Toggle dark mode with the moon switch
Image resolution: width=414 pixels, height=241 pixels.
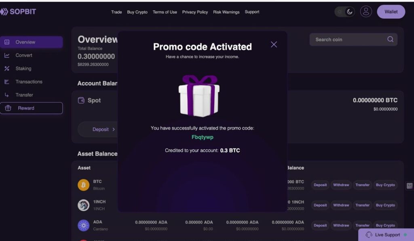[349, 12]
